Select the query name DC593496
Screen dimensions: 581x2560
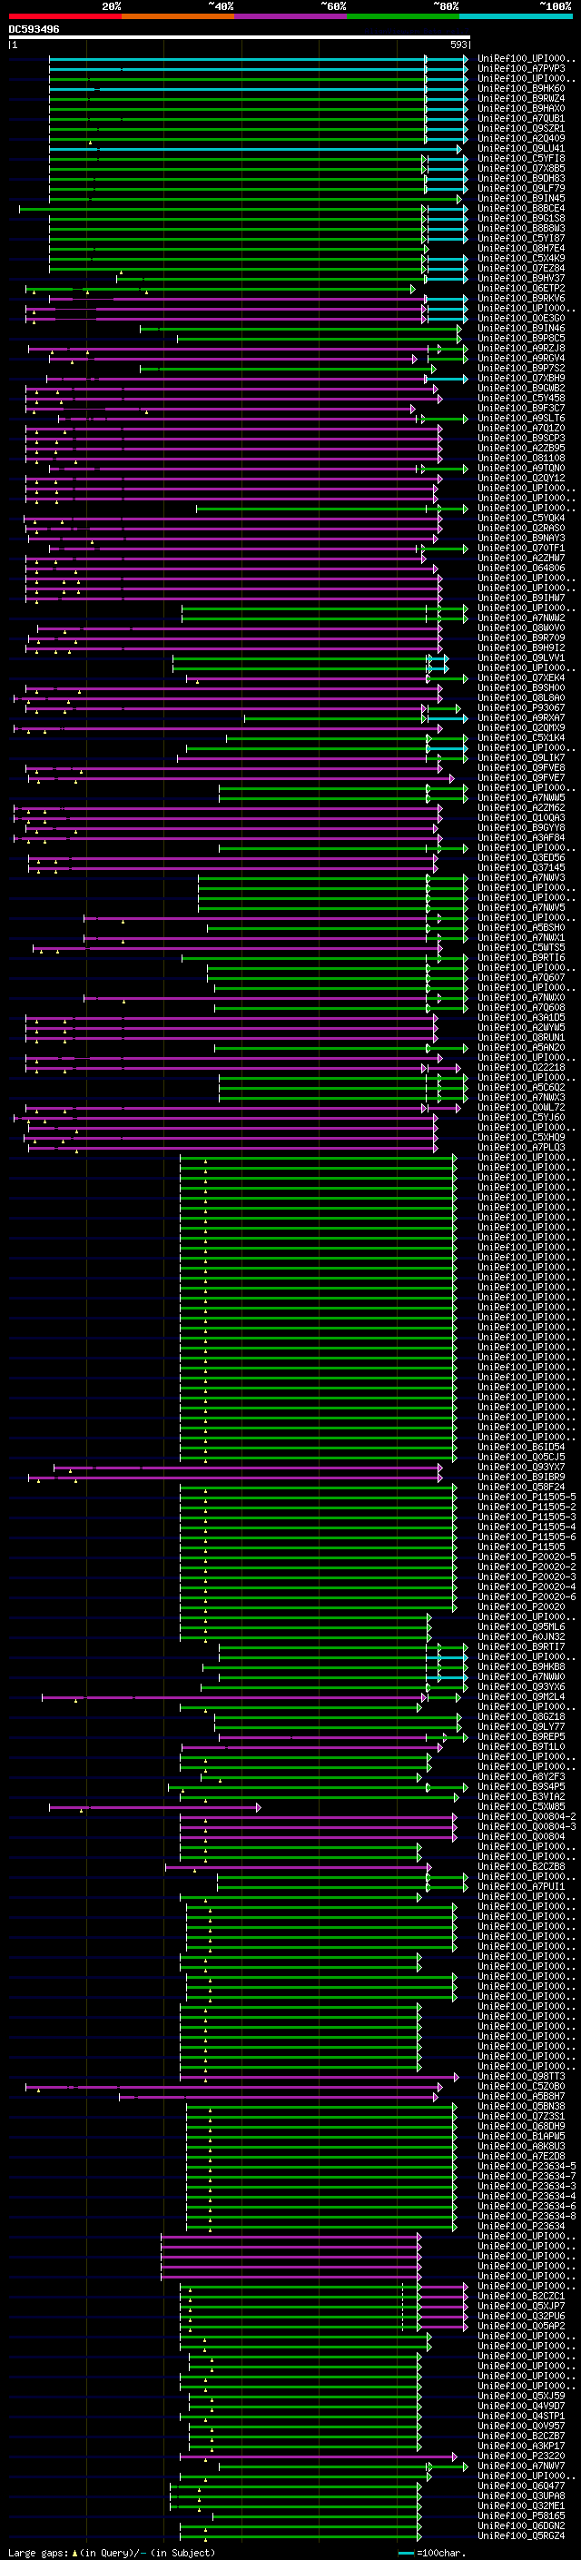(x=34, y=30)
